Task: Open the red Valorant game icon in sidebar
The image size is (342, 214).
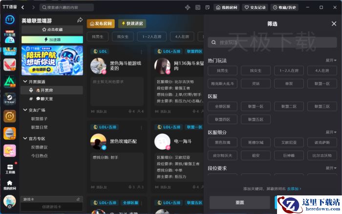Action: click(10, 64)
